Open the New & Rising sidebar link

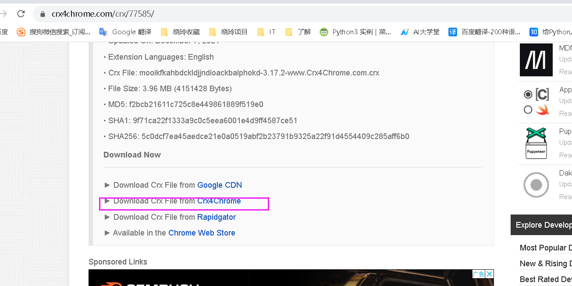tap(546, 264)
